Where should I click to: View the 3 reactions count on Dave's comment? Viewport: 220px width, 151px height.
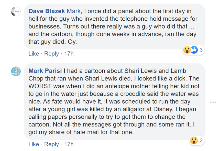click(201, 50)
